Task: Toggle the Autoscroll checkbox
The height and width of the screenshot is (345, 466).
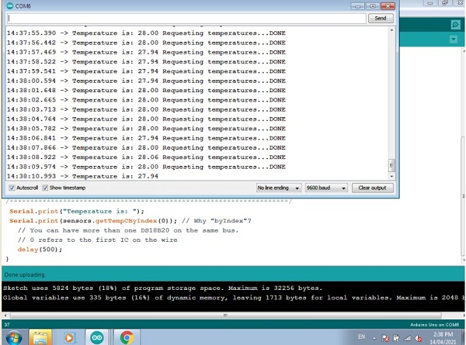Action: click(x=12, y=188)
